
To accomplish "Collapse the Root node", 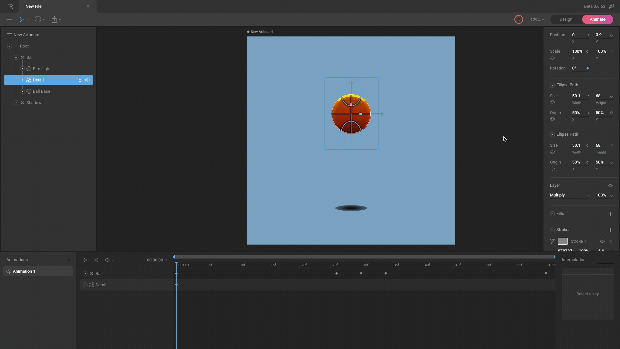I will pos(9,46).
